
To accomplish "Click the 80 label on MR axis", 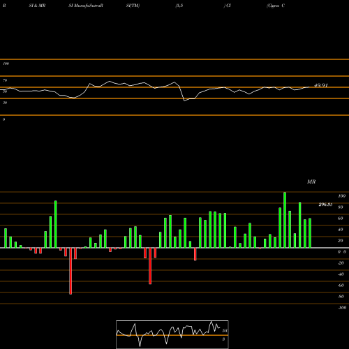I will [341, 207].
